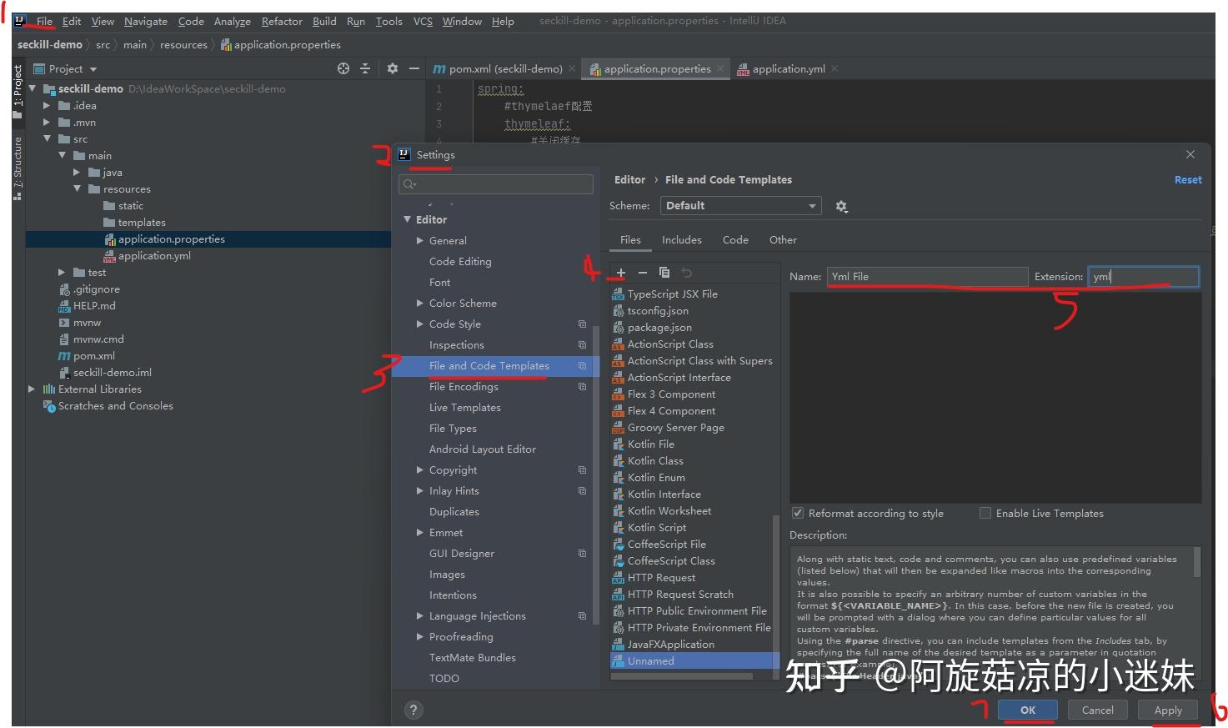Open scheme actions gear beside Default scheme
Screen dimensions: 1228x728
point(841,205)
